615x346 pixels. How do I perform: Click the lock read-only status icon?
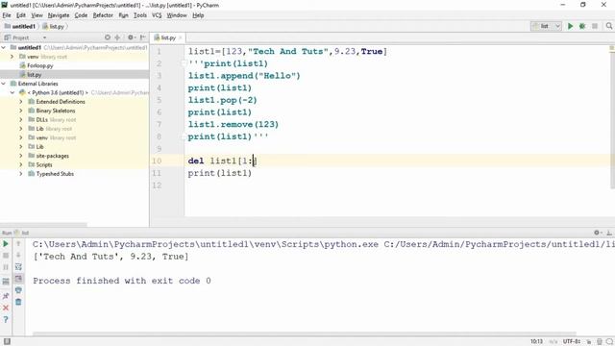pyautogui.click(x=589, y=342)
